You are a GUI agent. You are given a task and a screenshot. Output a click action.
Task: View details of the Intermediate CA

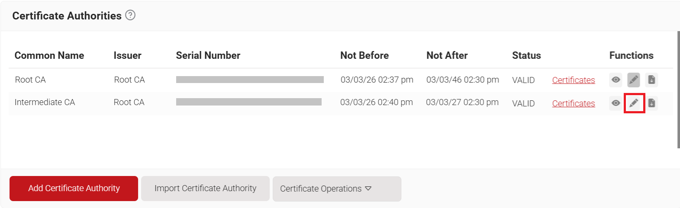[616, 103]
